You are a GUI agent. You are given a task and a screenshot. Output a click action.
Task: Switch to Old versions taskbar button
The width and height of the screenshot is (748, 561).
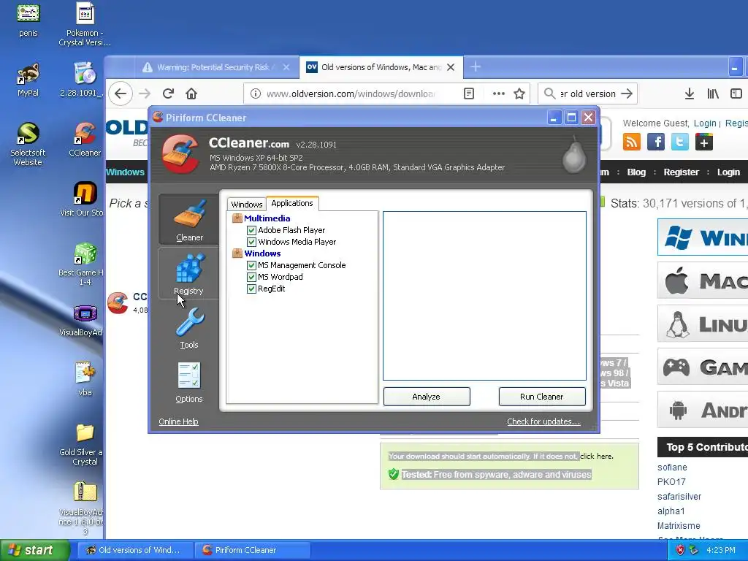pyautogui.click(x=135, y=550)
